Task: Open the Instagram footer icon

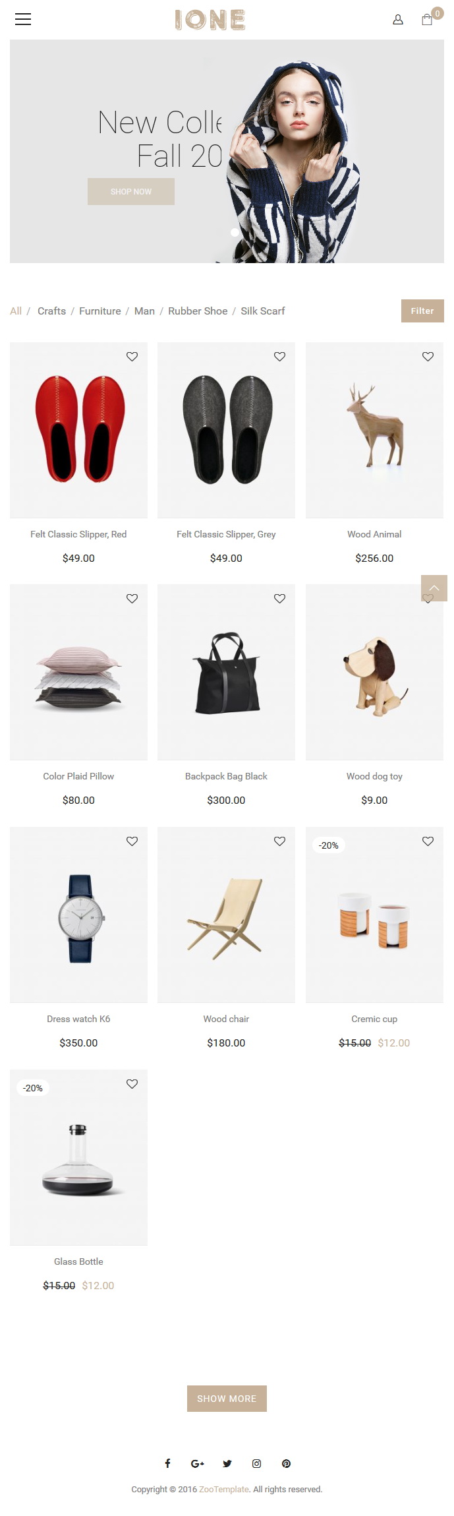Action: [x=257, y=1463]
